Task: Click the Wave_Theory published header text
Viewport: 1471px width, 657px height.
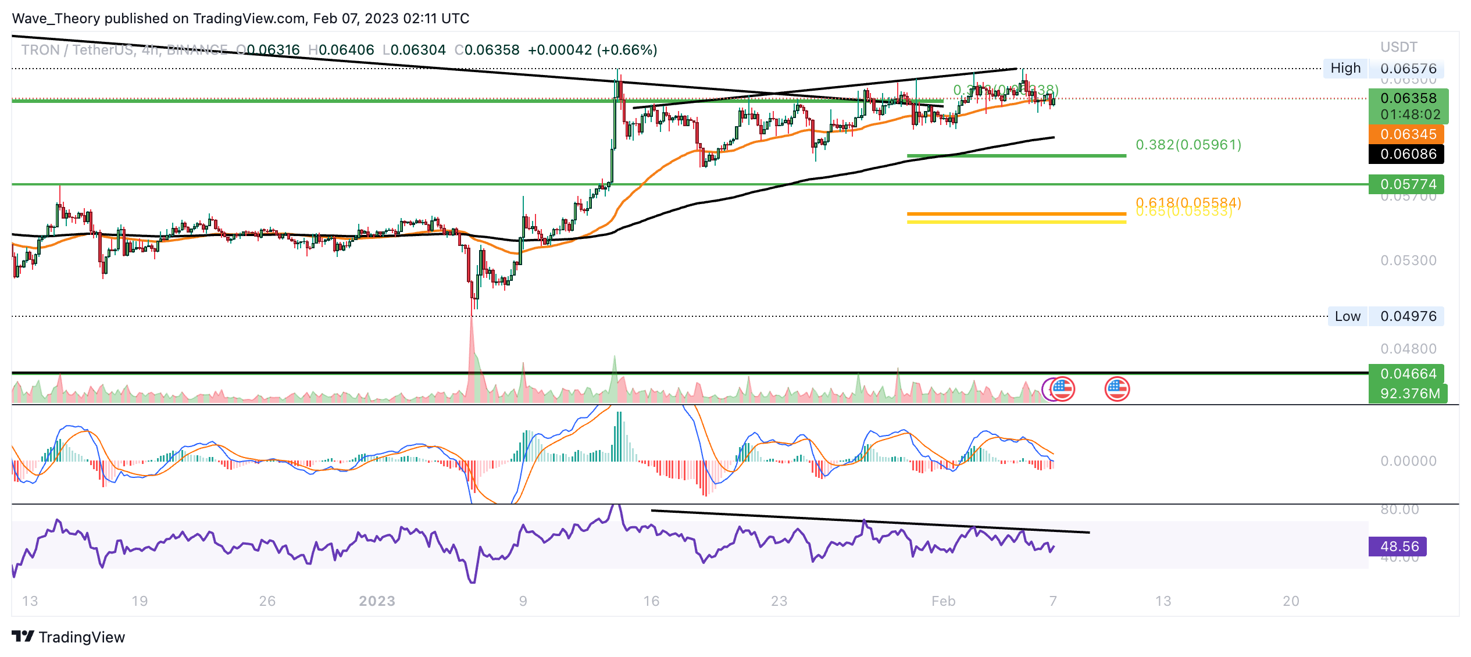Action: point(240,19)
